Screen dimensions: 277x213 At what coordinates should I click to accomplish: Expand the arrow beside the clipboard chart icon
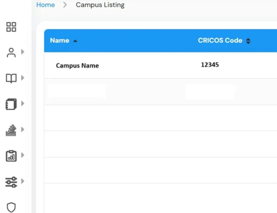click(x=23, y=155)
